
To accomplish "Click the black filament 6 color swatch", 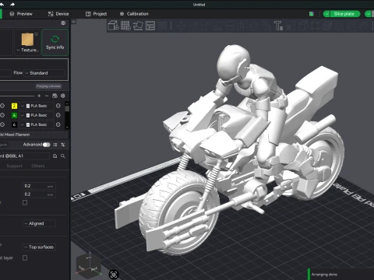I will pyautogui.click(x=14, y=124).
